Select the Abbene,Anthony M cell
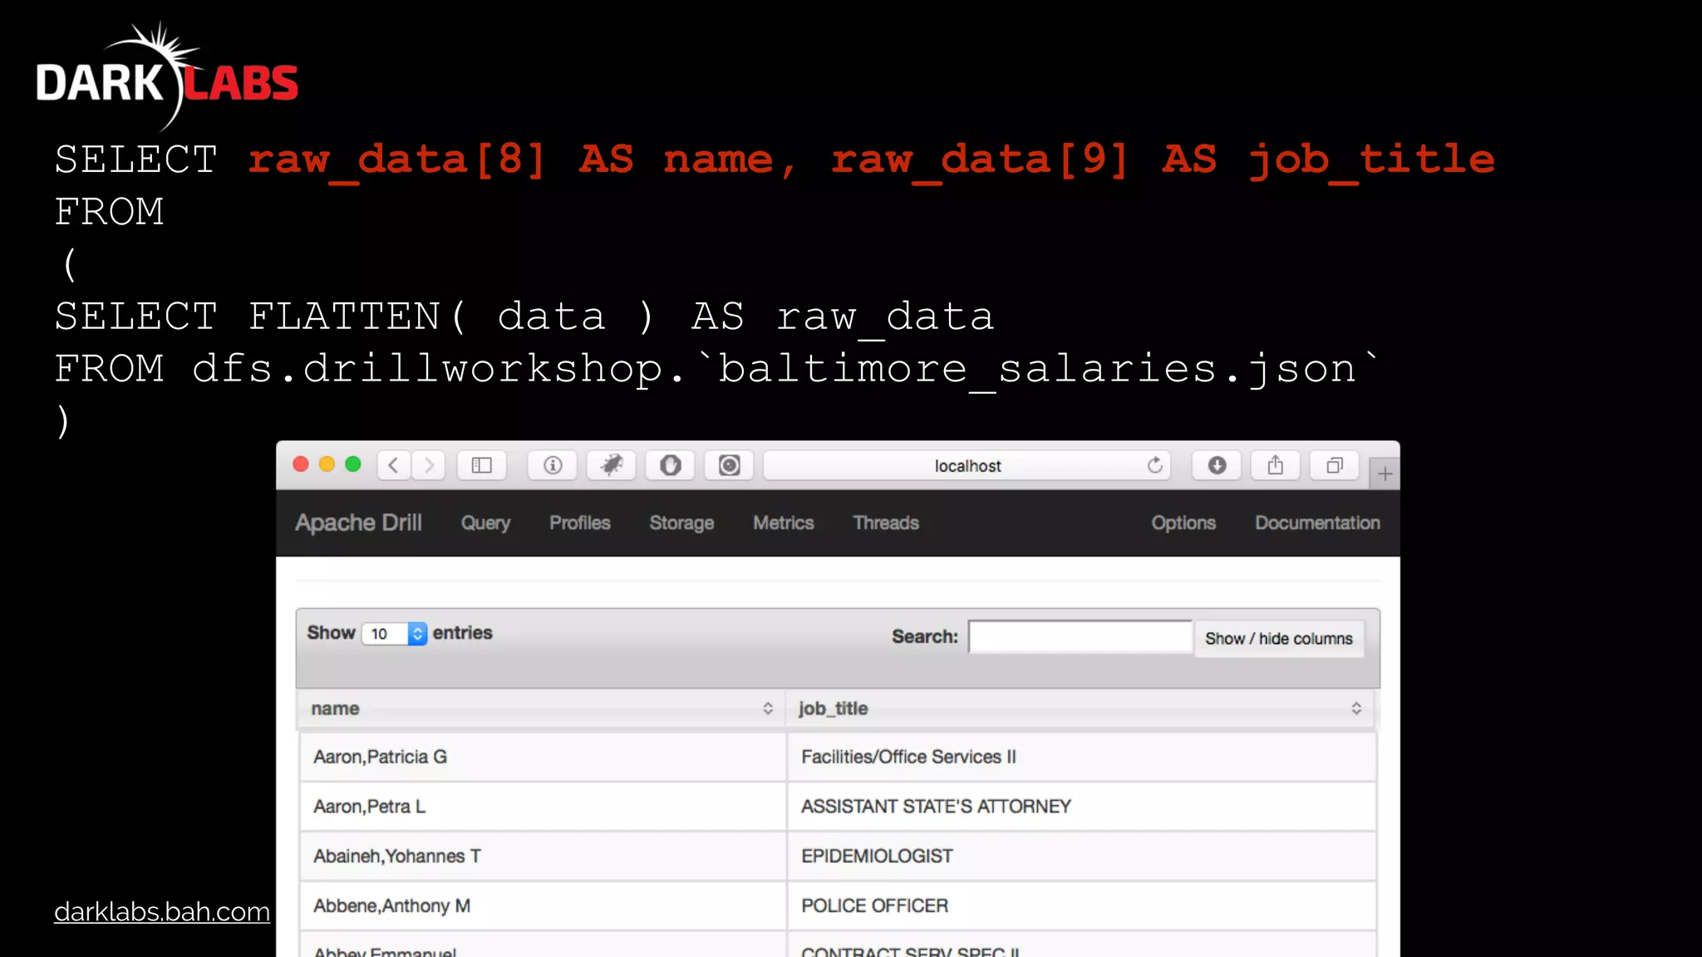This screenshot has height=957, width=1702. (543, 906)
